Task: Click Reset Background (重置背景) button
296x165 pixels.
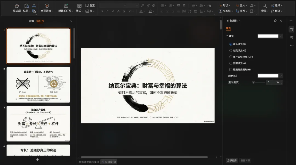Action: [245, 160]
